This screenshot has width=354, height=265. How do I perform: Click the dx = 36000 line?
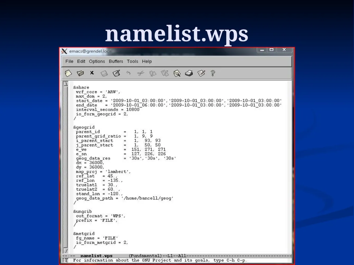[90, 163]
